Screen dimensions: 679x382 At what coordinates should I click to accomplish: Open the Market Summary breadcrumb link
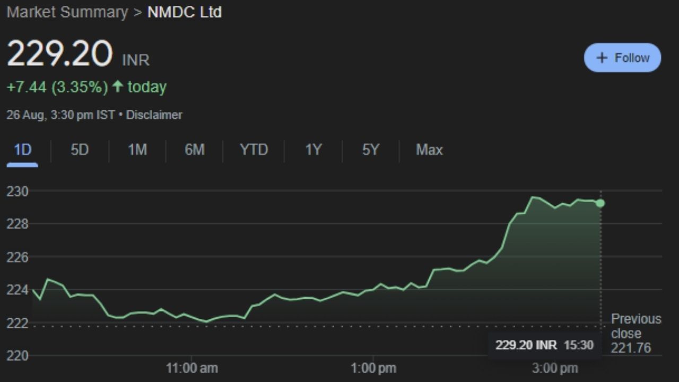(67, 12)
